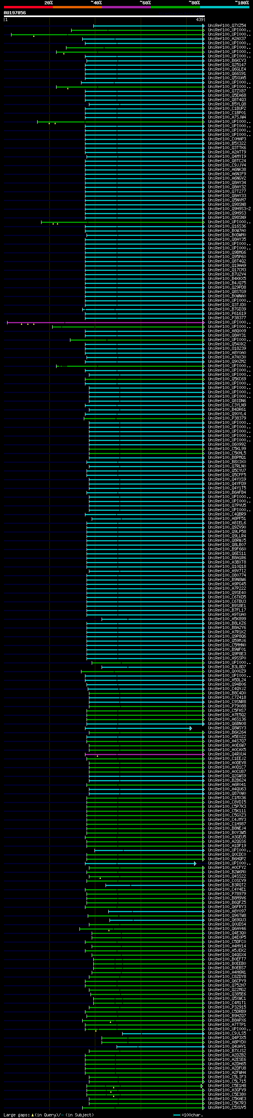Click the cyan ~100% identity legend segment
Screen dimensions: 253x1118
(x=225, y=7)
